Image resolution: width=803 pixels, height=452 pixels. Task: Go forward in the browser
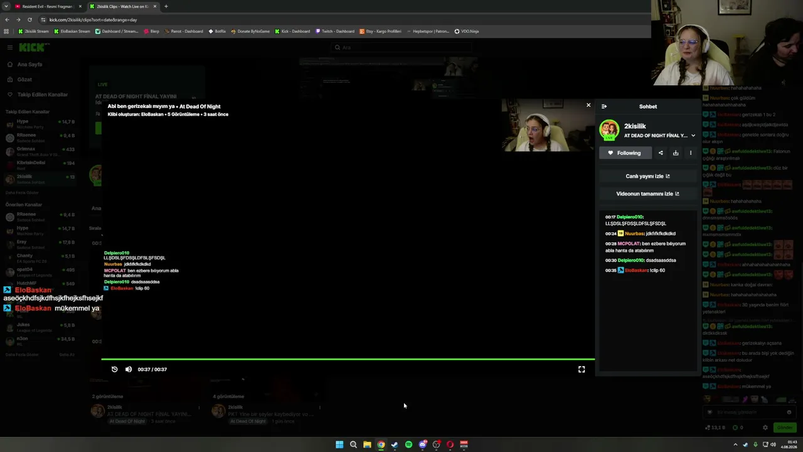point(18,19)
